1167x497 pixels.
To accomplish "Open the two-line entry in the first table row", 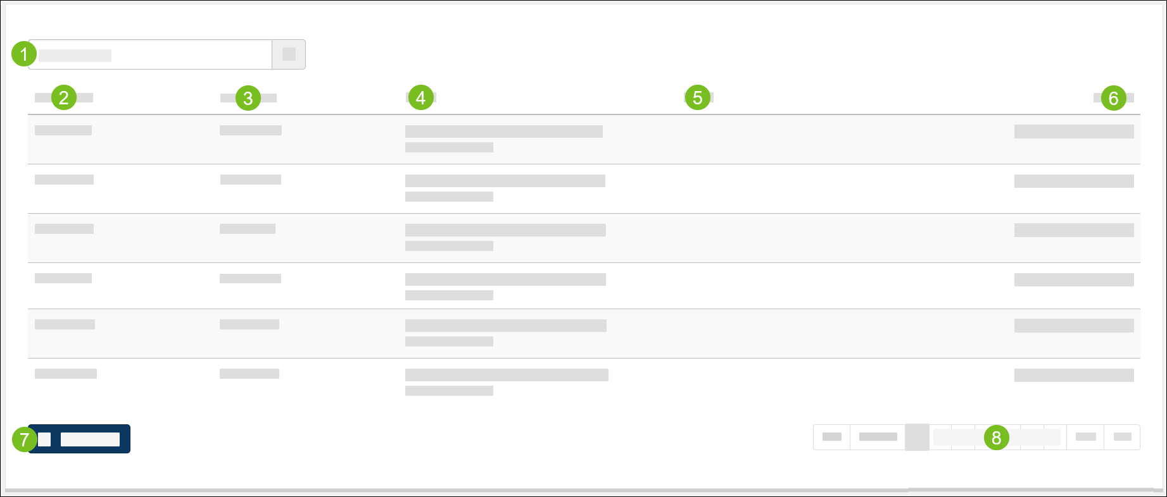I will click(503, 138).
